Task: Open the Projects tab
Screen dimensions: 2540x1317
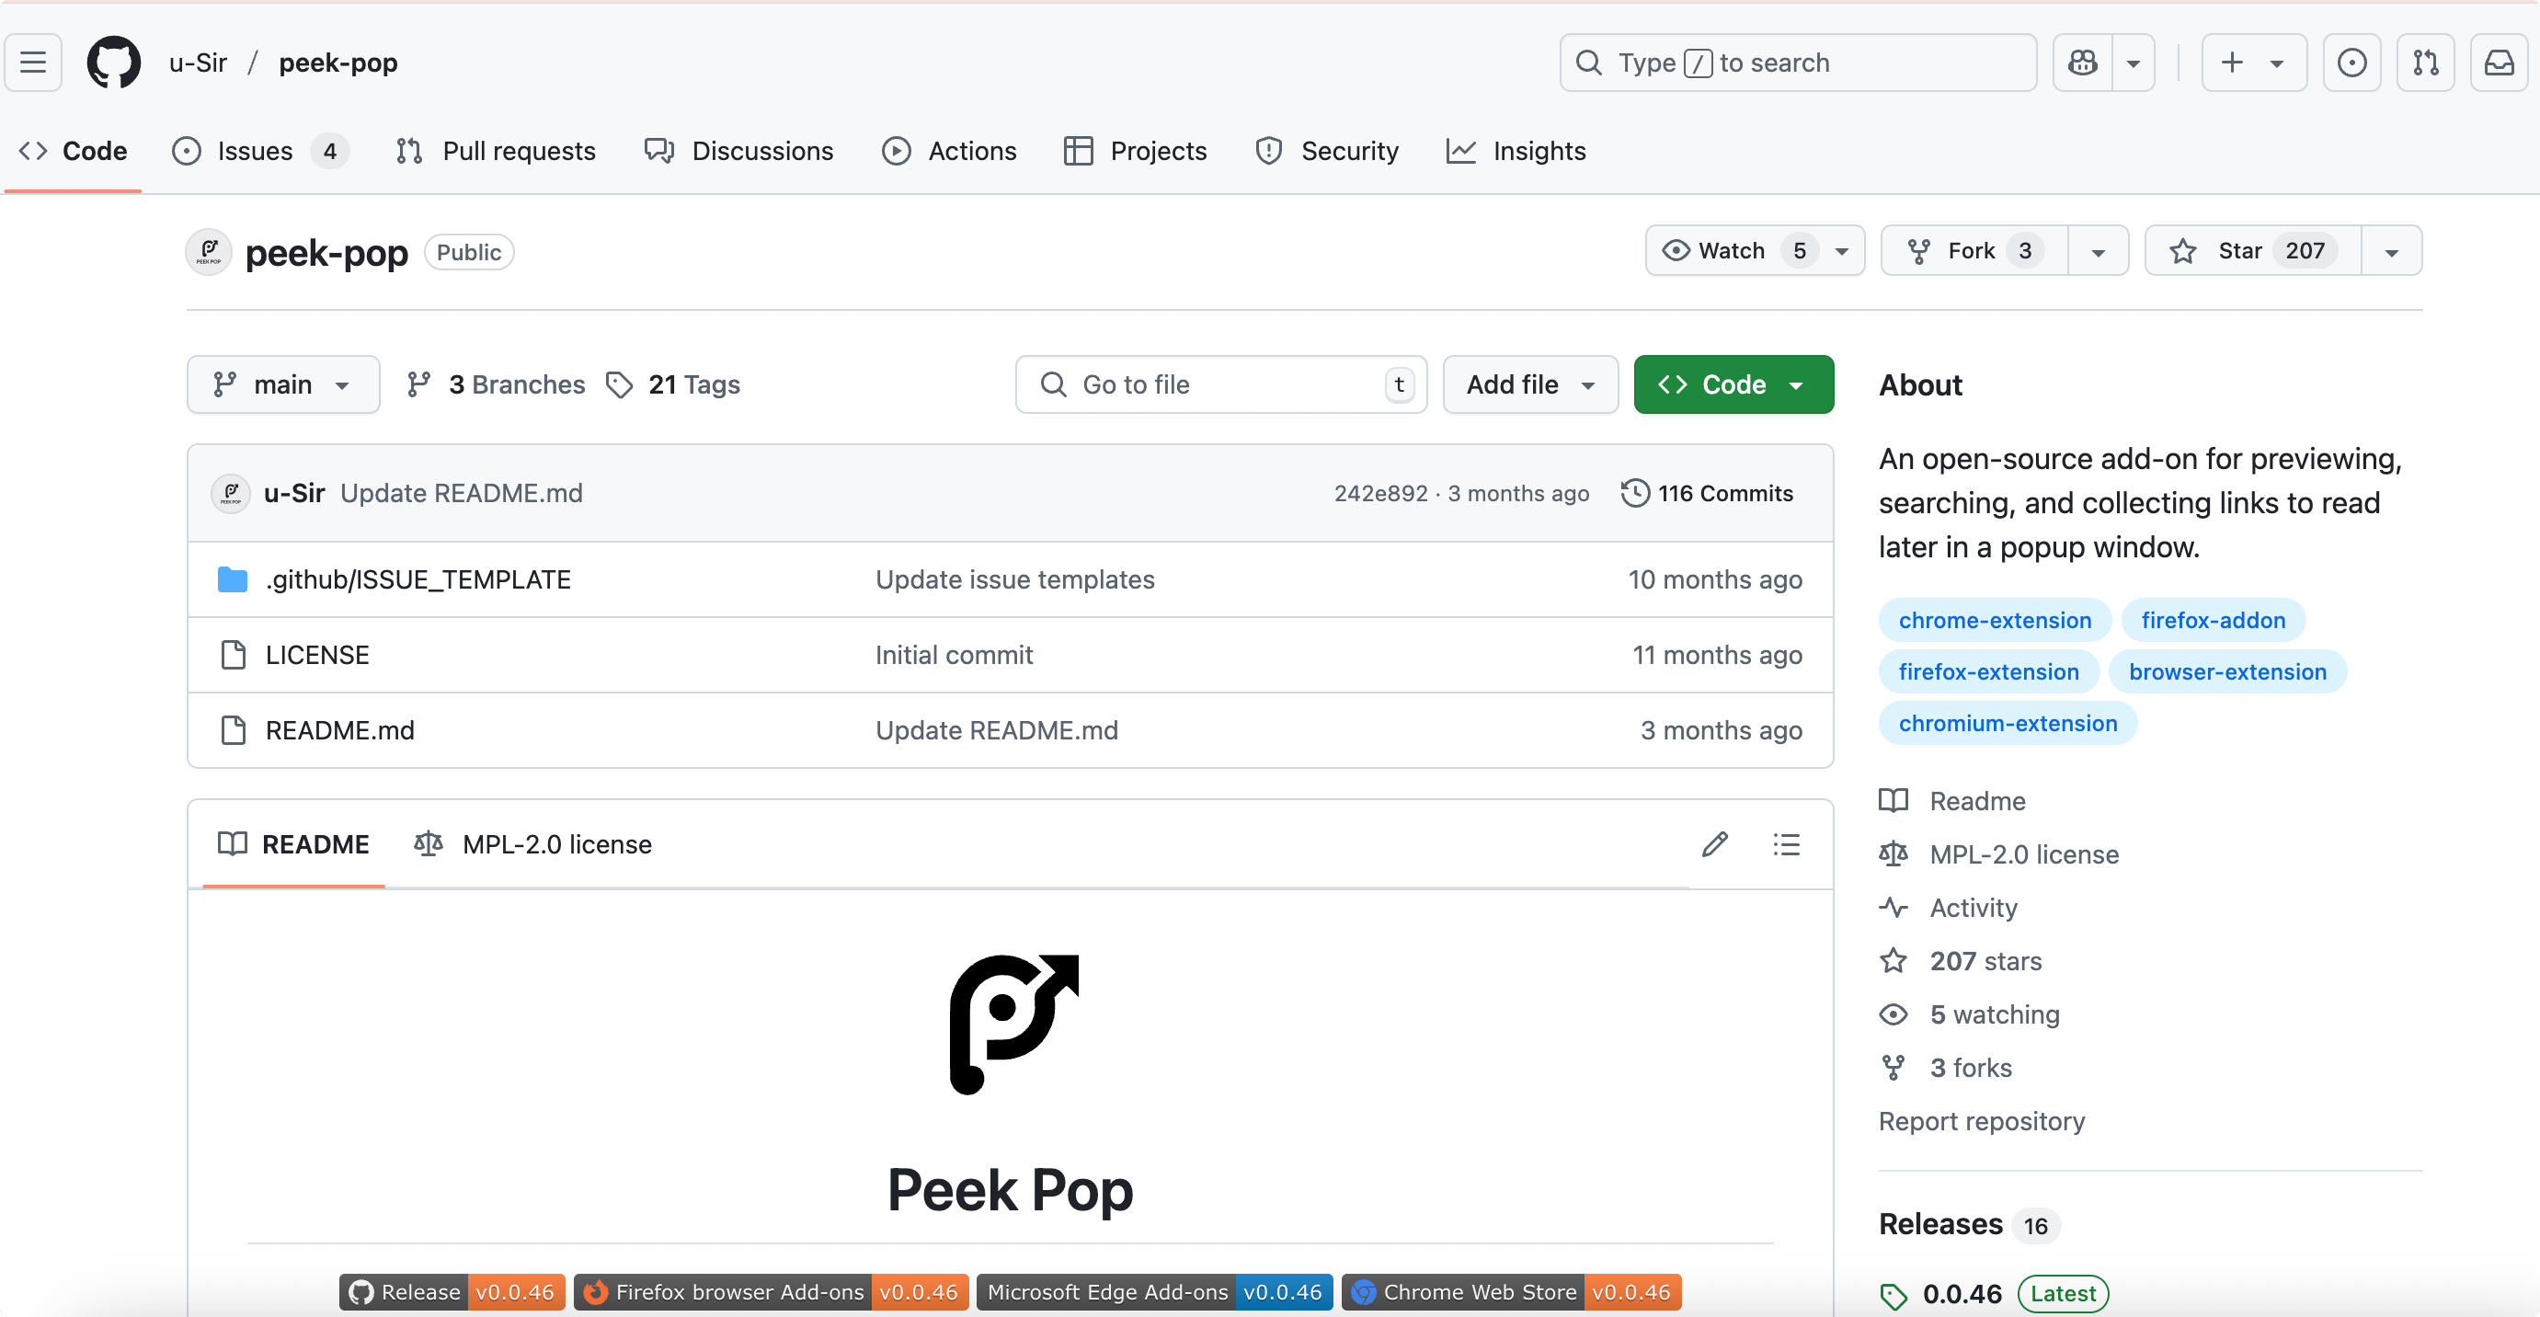Action: [1135, 151]
